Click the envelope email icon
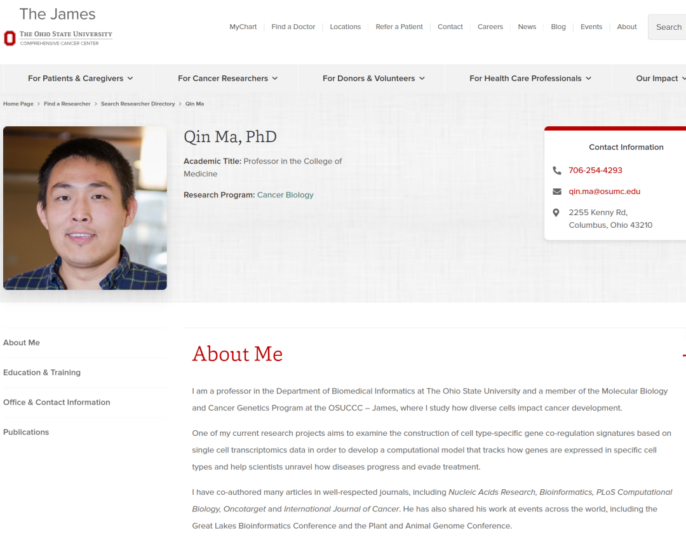This screenshot has height=545, width=686. point(557,192)
